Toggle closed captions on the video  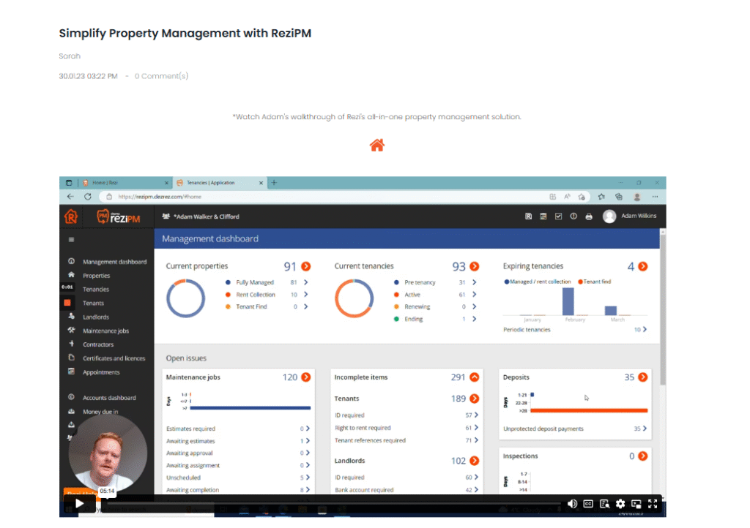588,504
